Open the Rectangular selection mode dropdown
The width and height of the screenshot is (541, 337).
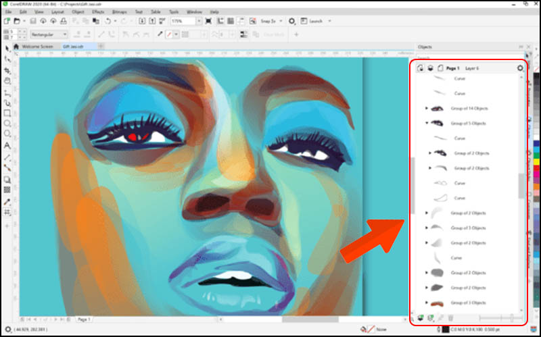point(49,34)
